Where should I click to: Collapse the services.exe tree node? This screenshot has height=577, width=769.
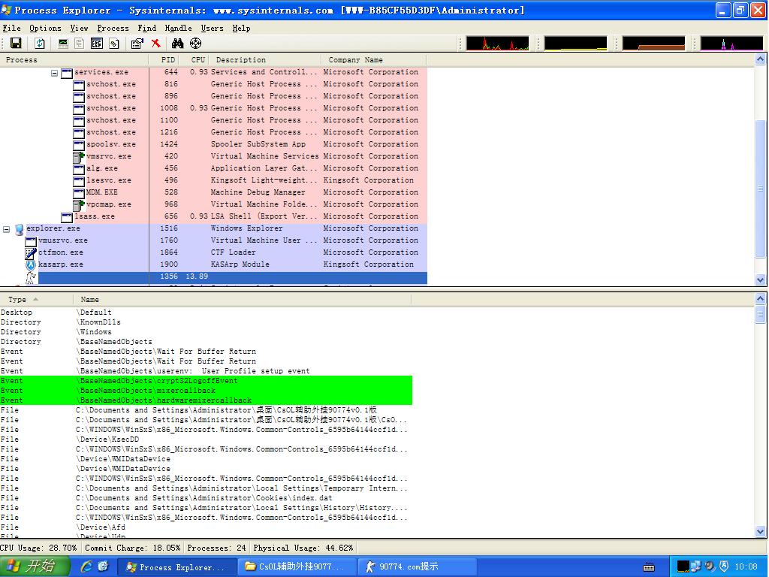54,73
